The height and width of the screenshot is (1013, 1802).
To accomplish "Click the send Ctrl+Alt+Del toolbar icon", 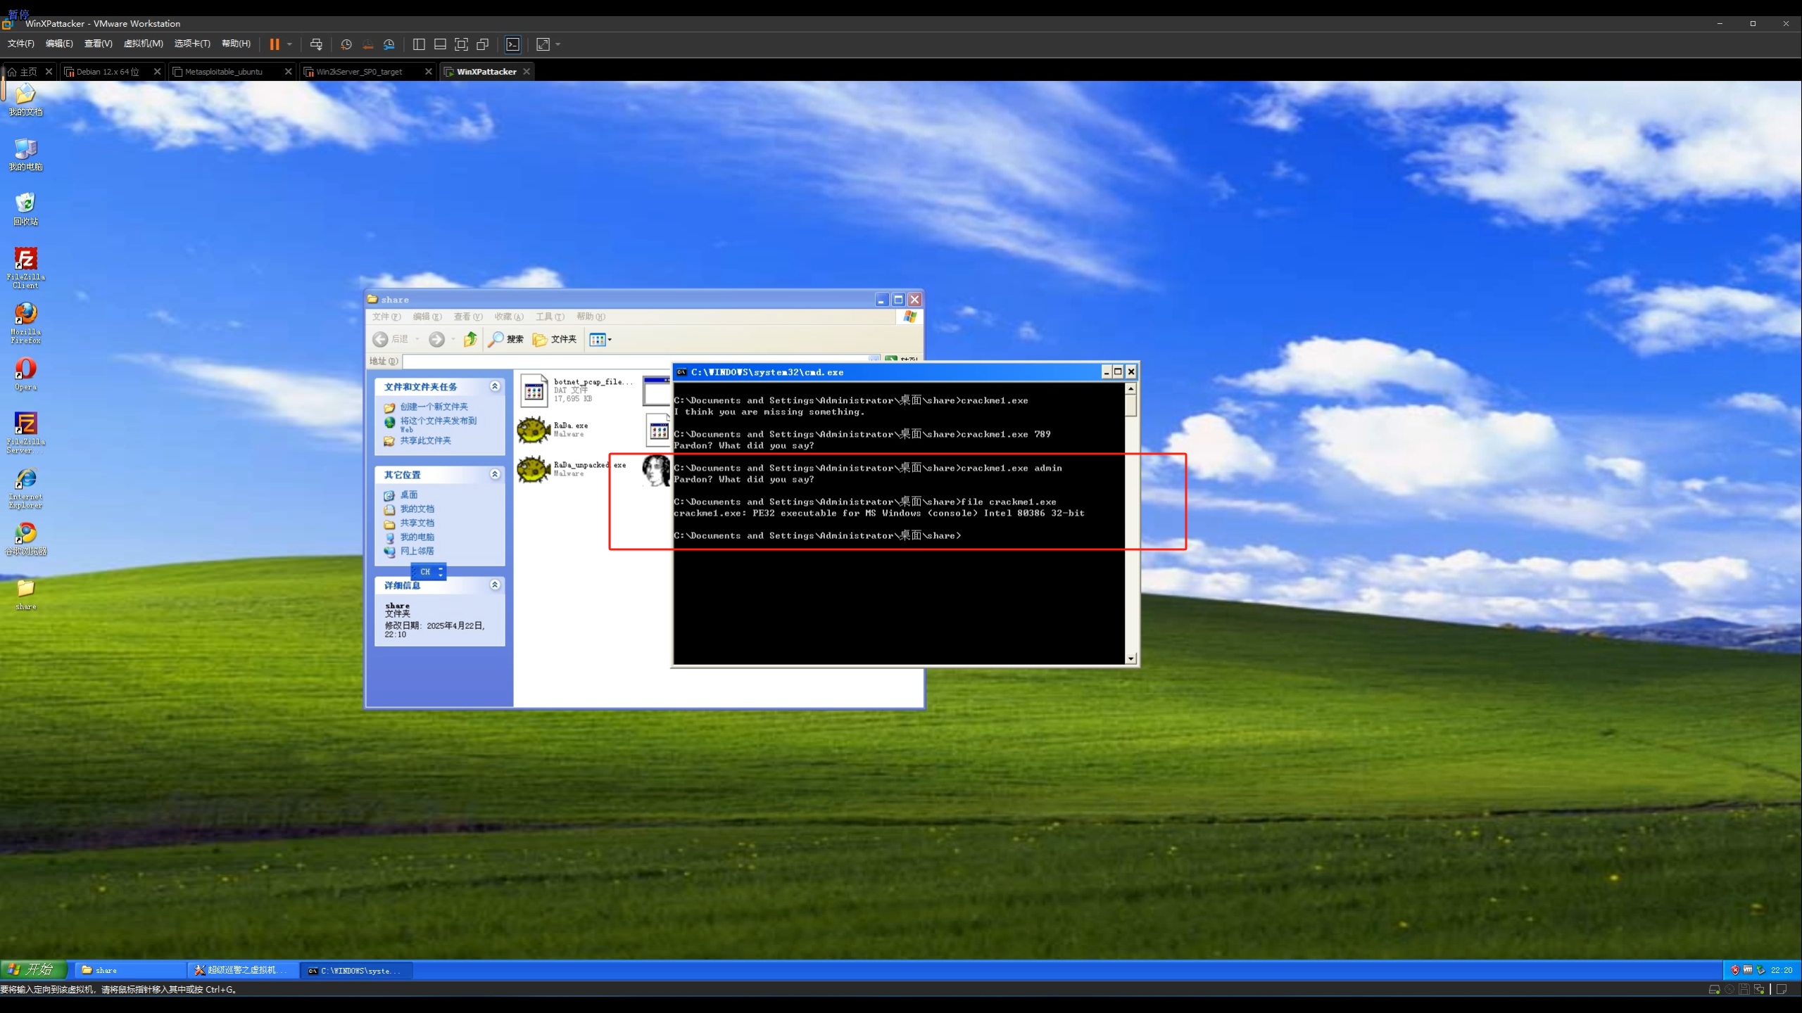I will point(316,44).
